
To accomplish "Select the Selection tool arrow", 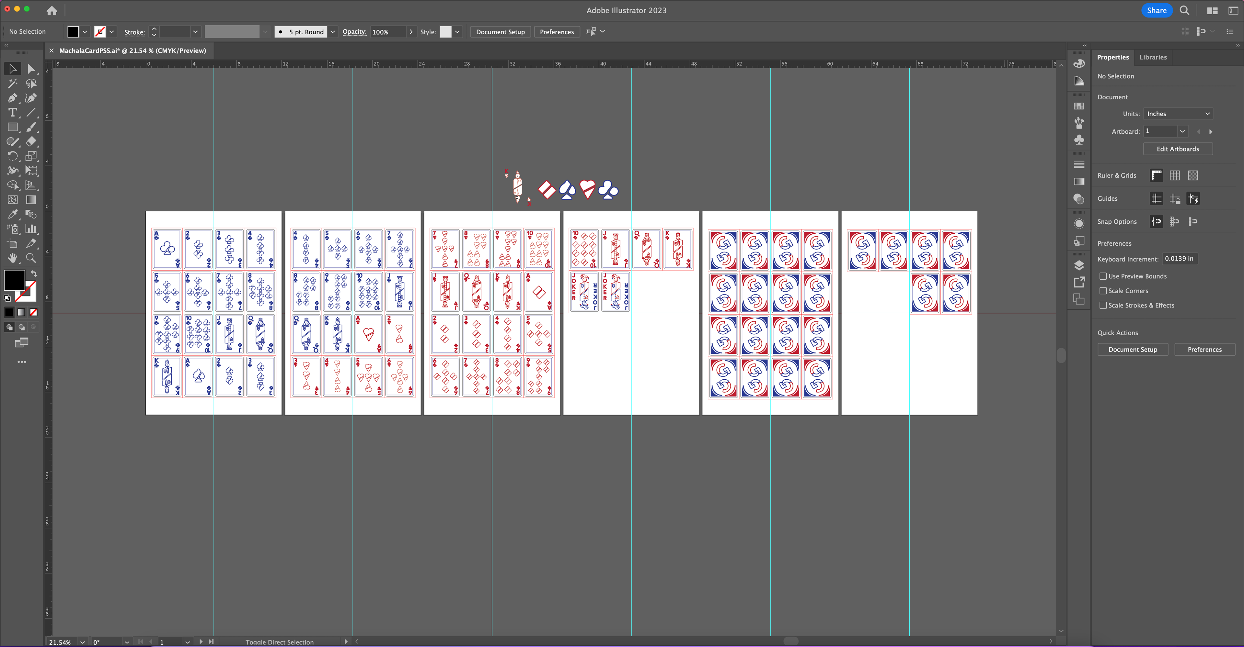I will 13,69.
